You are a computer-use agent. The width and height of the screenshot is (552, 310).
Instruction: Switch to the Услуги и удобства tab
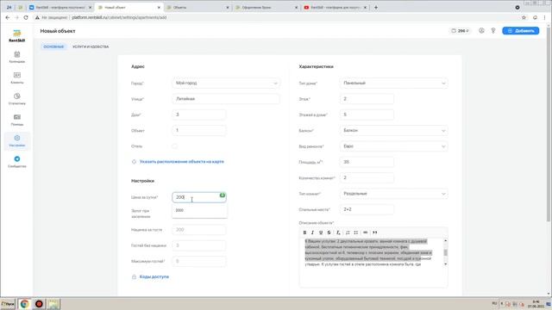pos(91,46)
